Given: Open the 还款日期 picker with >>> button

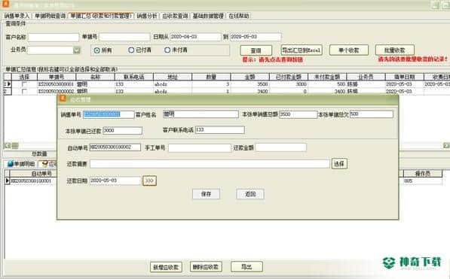Looking at the screenshot, I should 149,180.
